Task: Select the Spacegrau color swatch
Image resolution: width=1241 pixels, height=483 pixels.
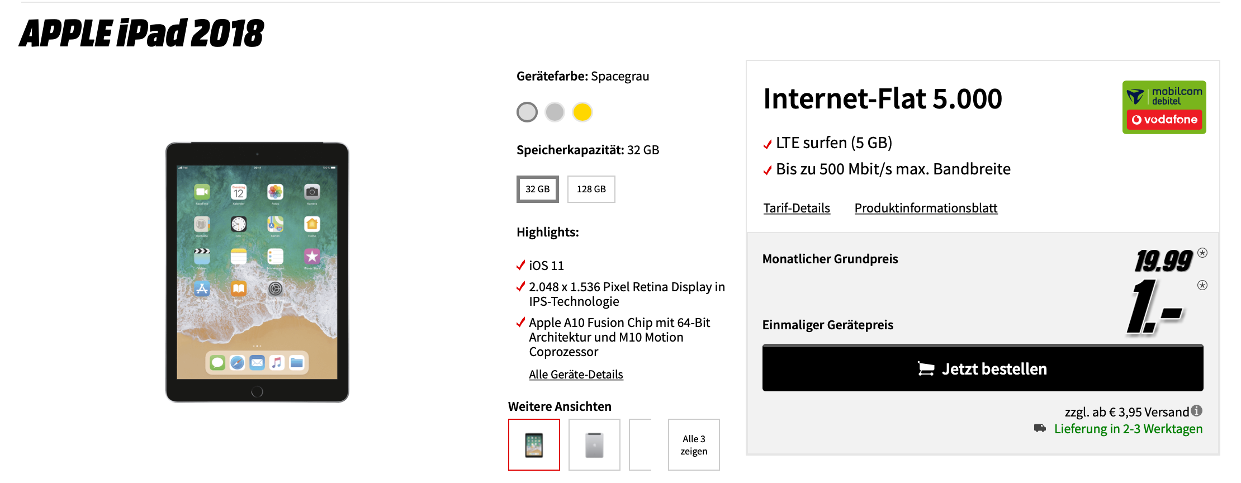Action: pyautogui.click(x=527, y=112)
